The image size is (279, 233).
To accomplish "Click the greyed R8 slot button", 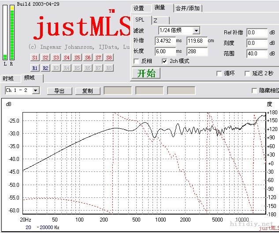I will click(109, 68).
